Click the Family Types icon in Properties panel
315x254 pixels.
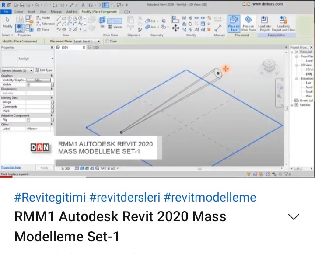[x=29, y=28]
